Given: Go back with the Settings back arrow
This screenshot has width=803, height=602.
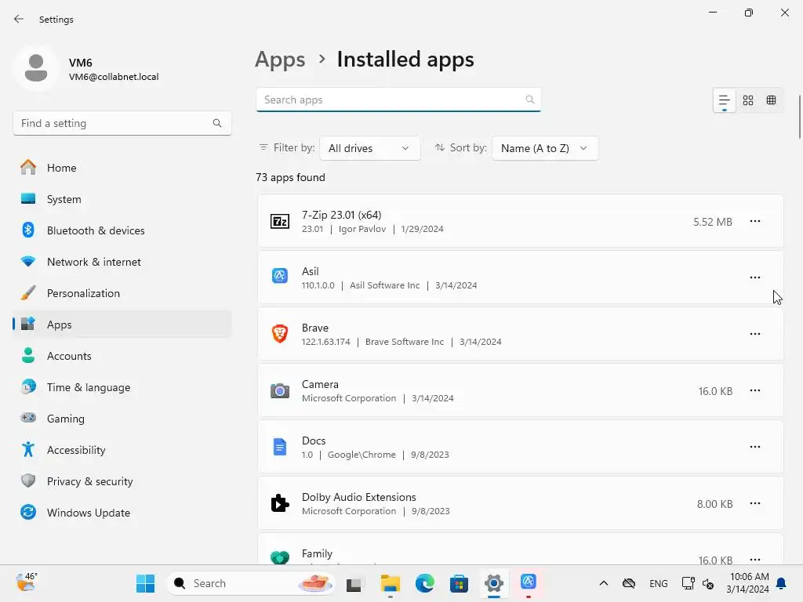Looking at the screenshot, I should [x=19, y=19].
